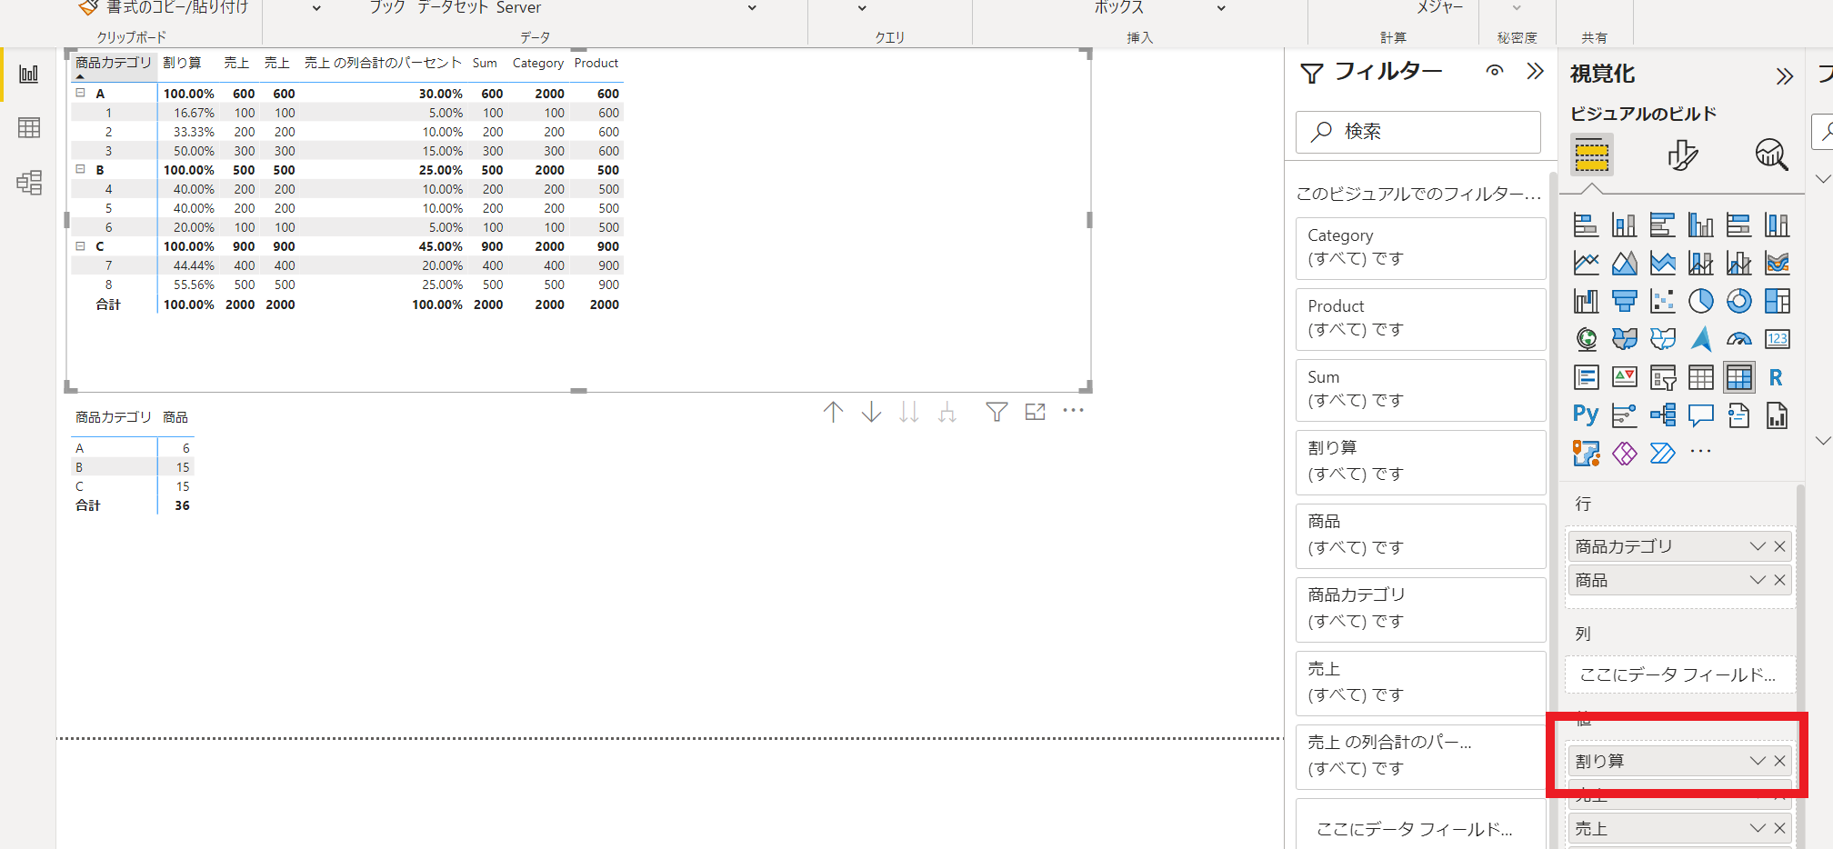Open the Analytics magnifier pane icon
Screen dimensions: 1833x849
coord(1770,155)
